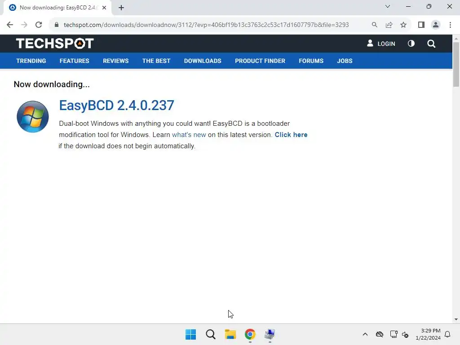Open a new tab with plus button
This screenshot has height=345, width=460.
pos(121,8)
